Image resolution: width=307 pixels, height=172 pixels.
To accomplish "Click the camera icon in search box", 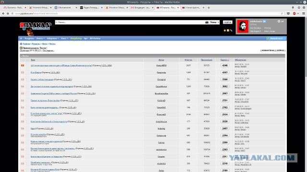I will [207, 22].
